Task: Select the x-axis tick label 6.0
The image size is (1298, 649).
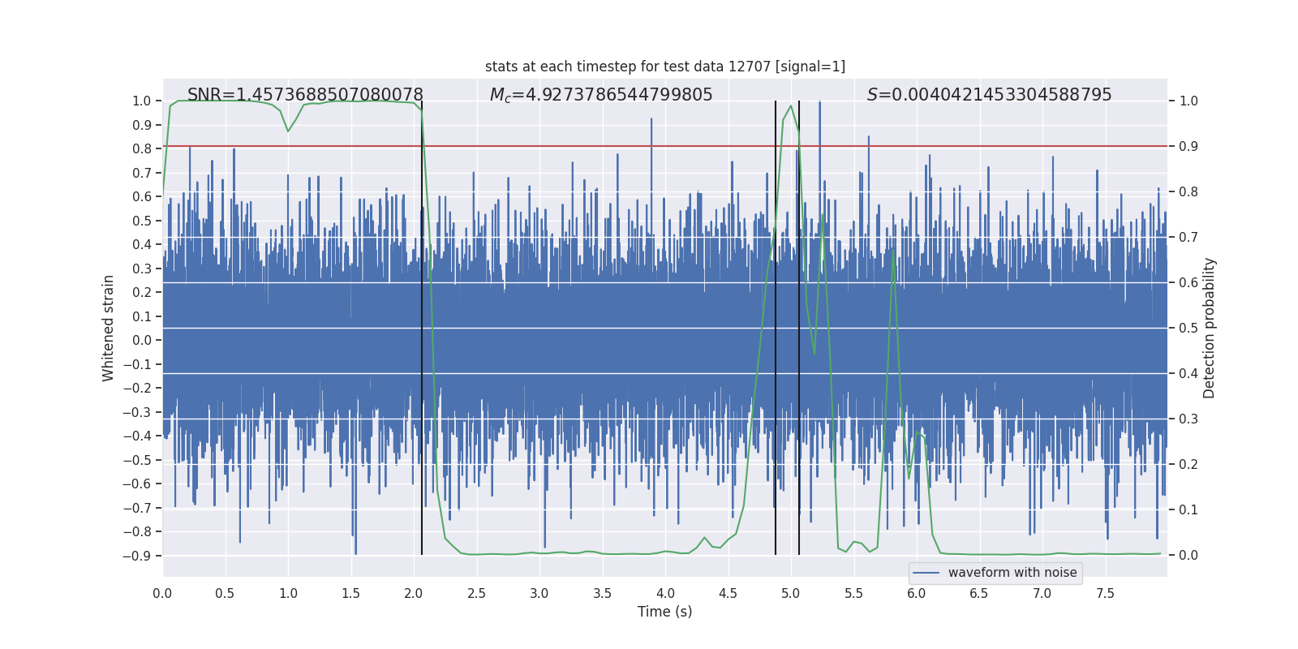Action: [x=917, y=593]
